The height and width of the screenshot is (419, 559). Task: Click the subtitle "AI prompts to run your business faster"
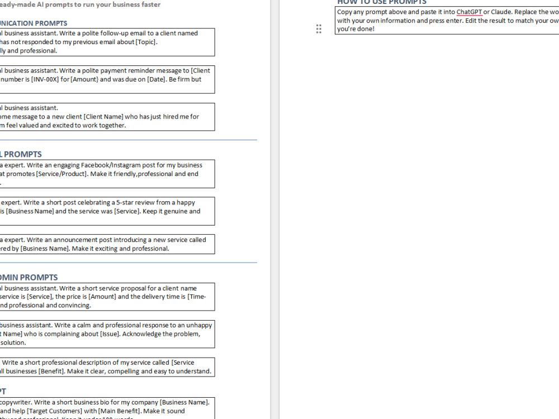point(99,4)
